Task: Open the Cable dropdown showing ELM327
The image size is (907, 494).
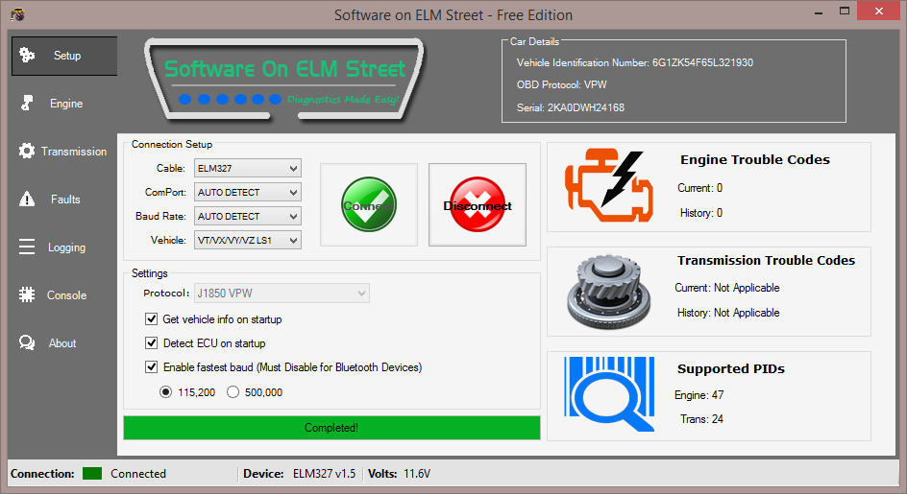Action: tap(248, 168)
